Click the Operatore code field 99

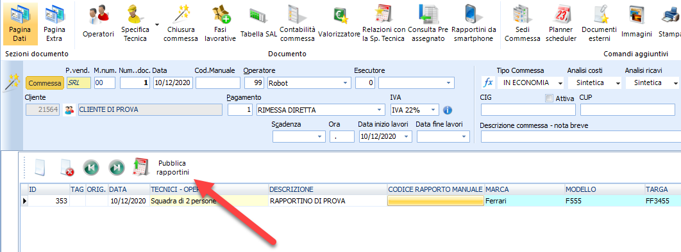255,83
